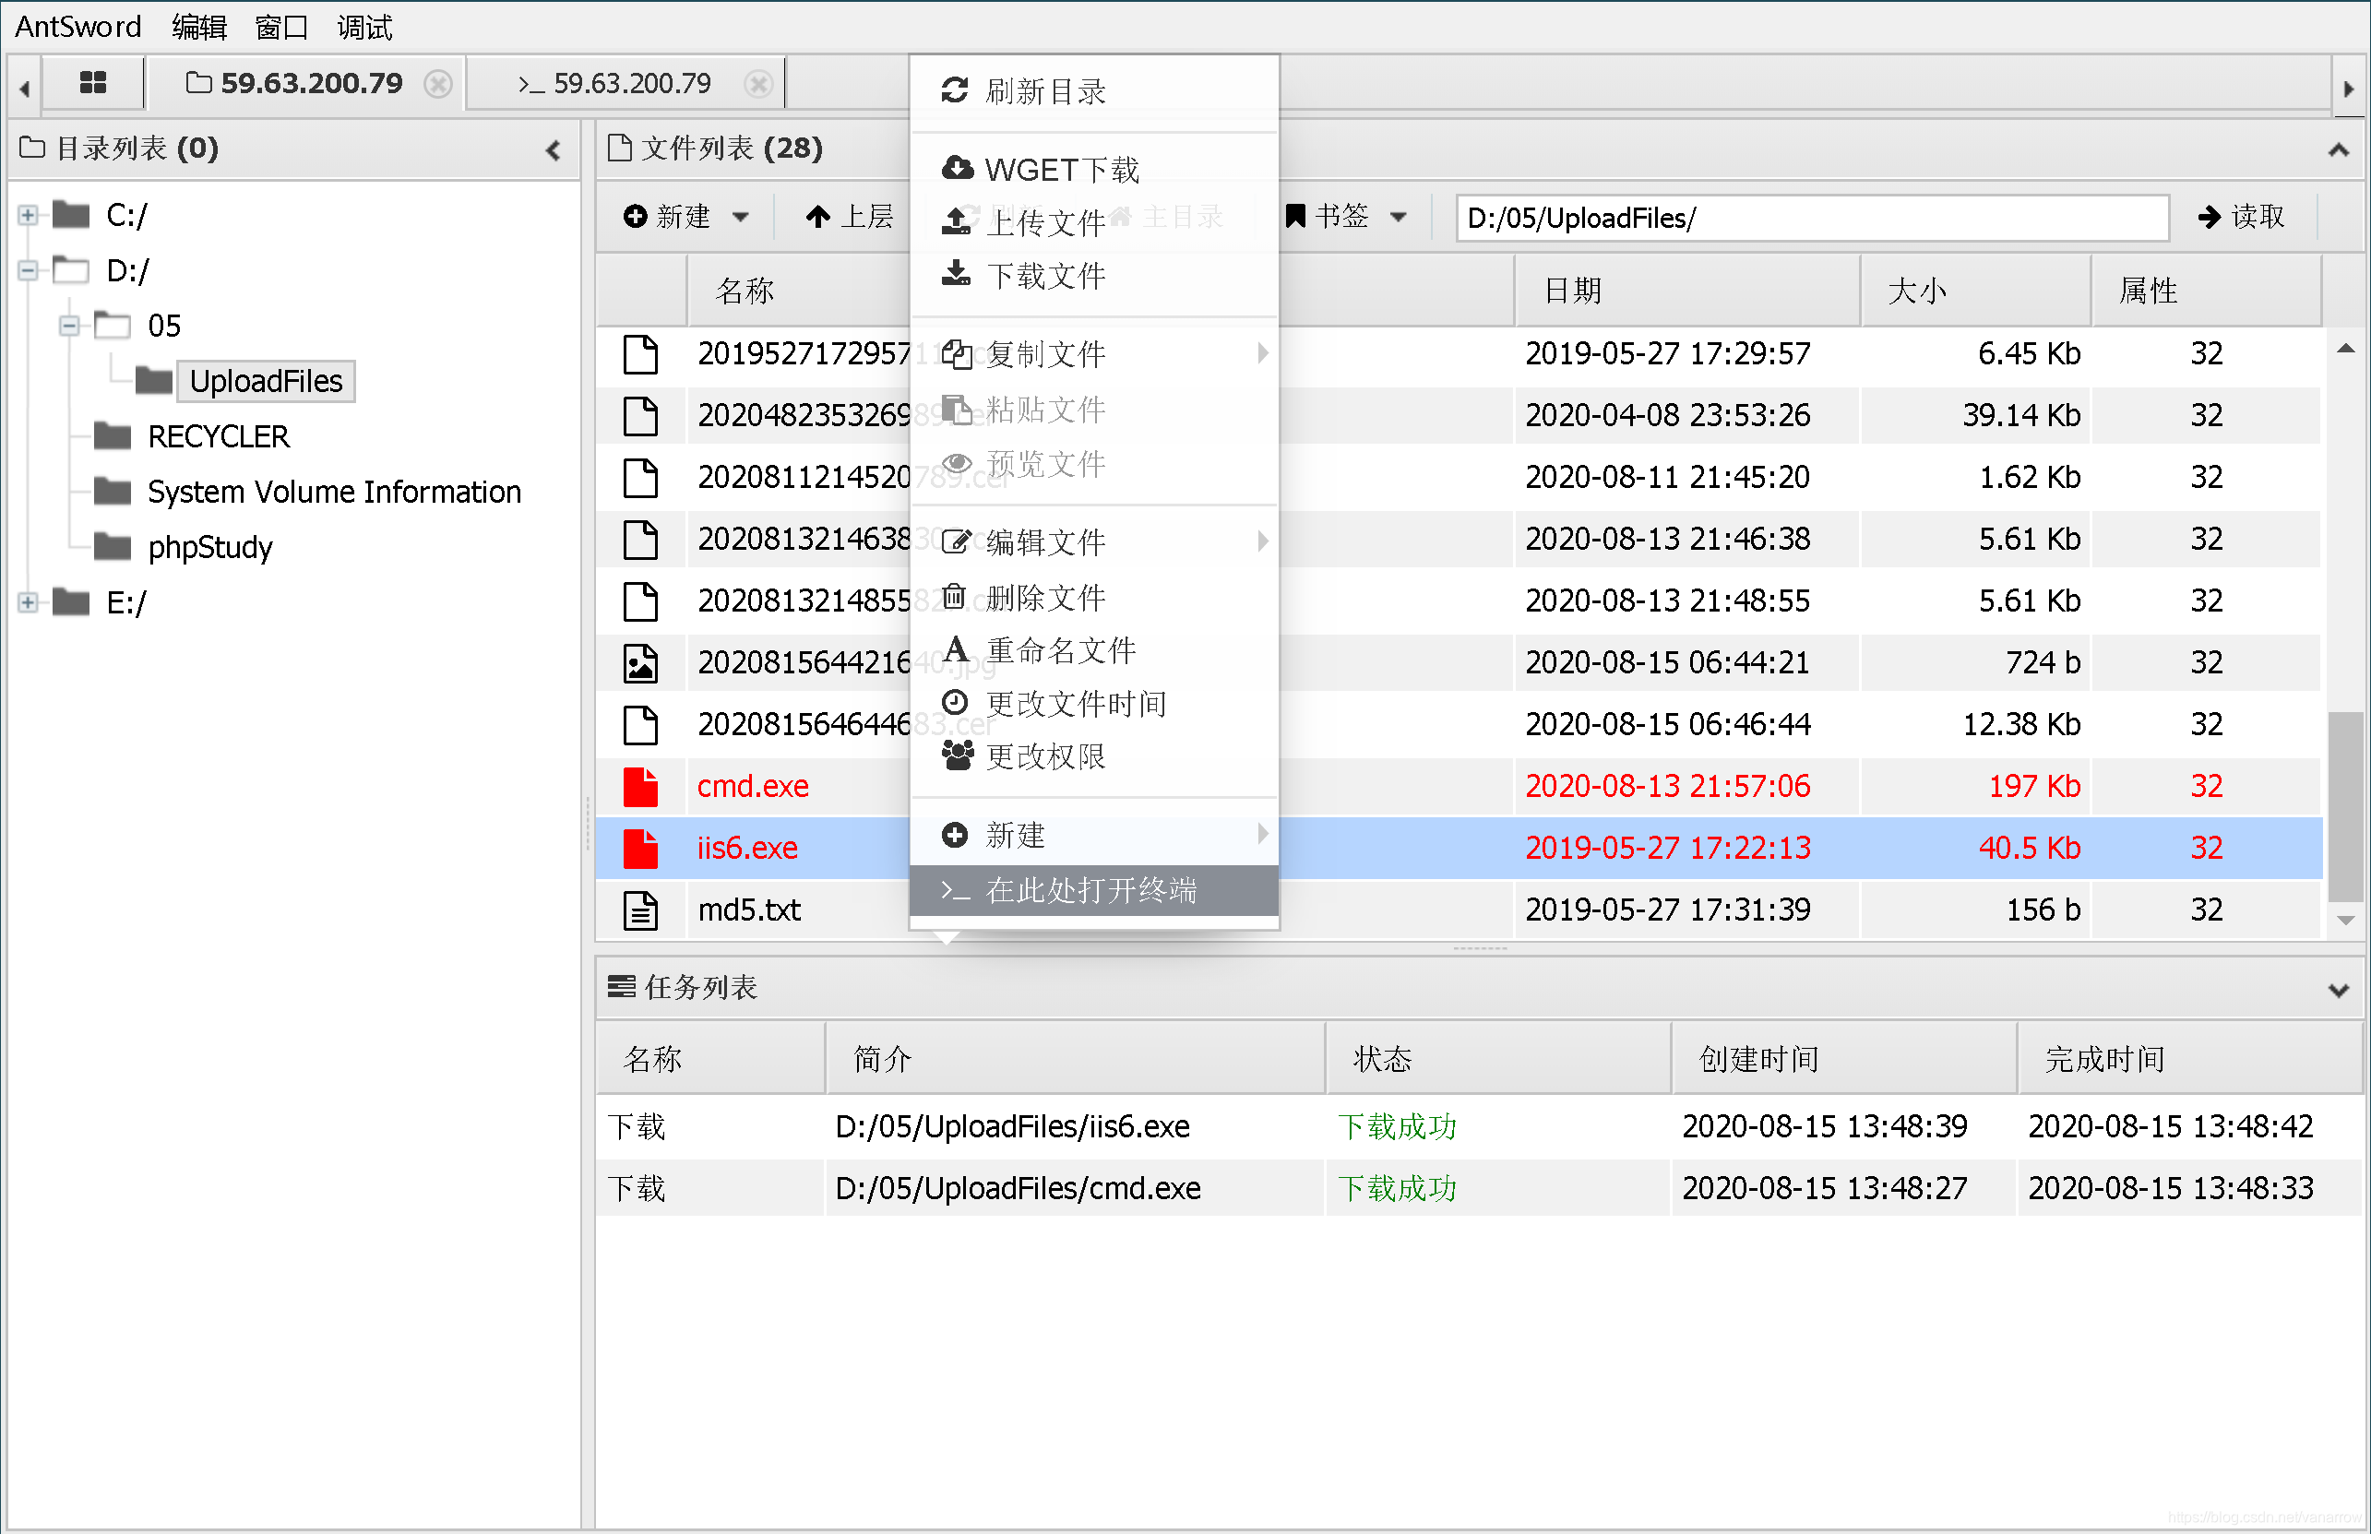Click the rename file letter A icon

956,649
